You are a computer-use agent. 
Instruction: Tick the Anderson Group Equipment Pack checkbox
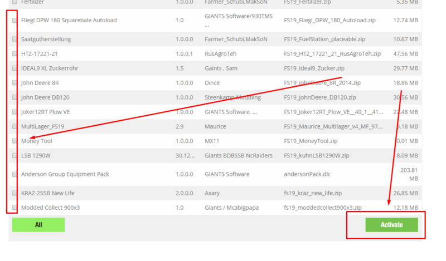tap(14, 174)
